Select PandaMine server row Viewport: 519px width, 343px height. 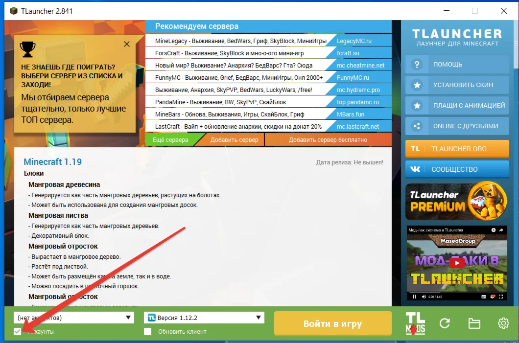(x=268, y=102)
